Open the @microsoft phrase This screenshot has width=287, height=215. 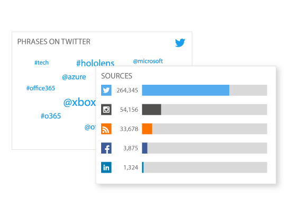coord(148,61)
